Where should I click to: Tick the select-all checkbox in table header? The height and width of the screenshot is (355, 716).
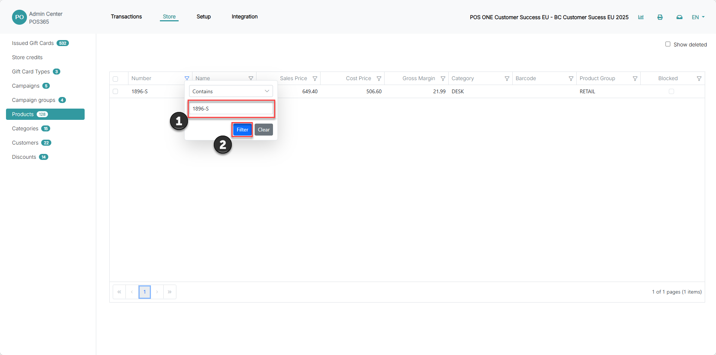tap(115, 79)
